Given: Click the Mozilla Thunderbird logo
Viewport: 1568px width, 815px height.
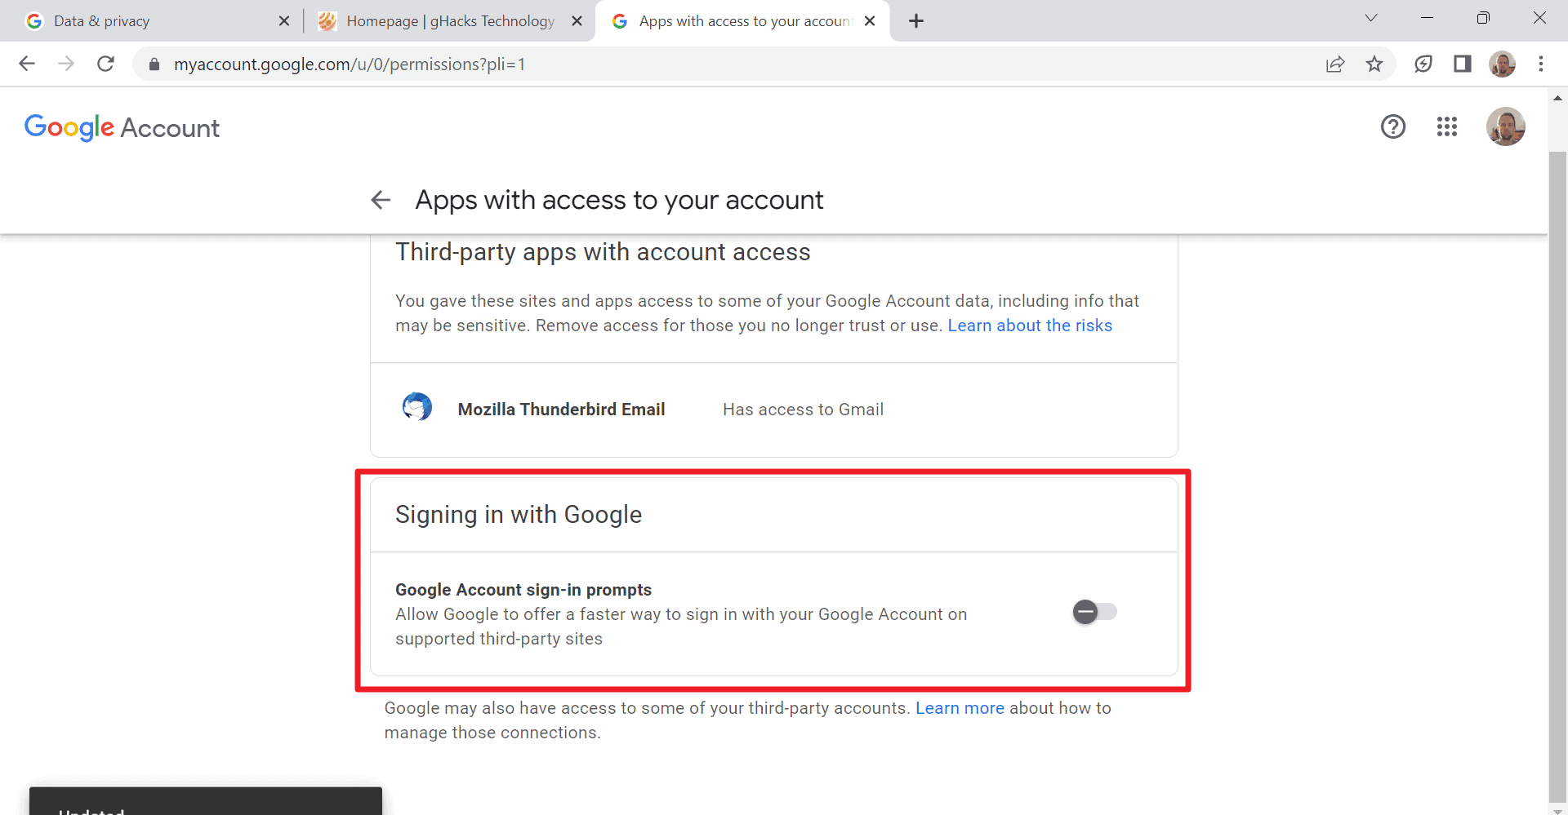Looking at the screenshot, I should (x=417, y=406).
